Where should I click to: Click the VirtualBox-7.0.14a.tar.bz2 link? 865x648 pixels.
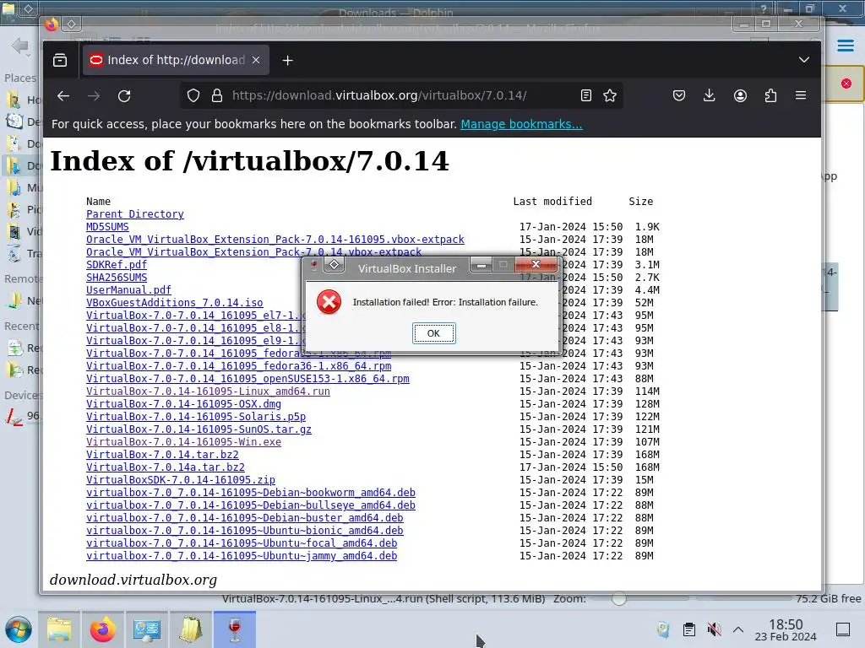166,467
